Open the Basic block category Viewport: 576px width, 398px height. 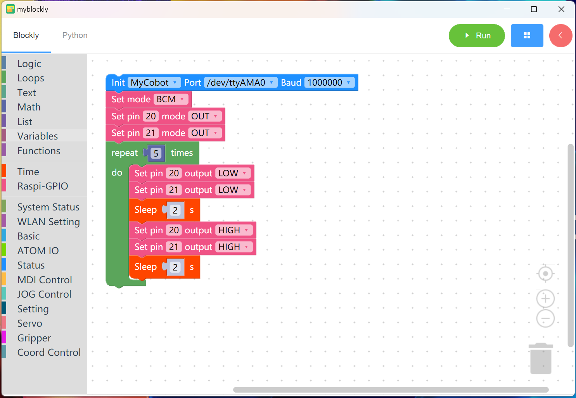44,236
